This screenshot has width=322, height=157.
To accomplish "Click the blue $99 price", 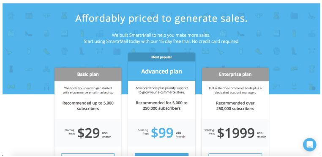I will [162, 133].
